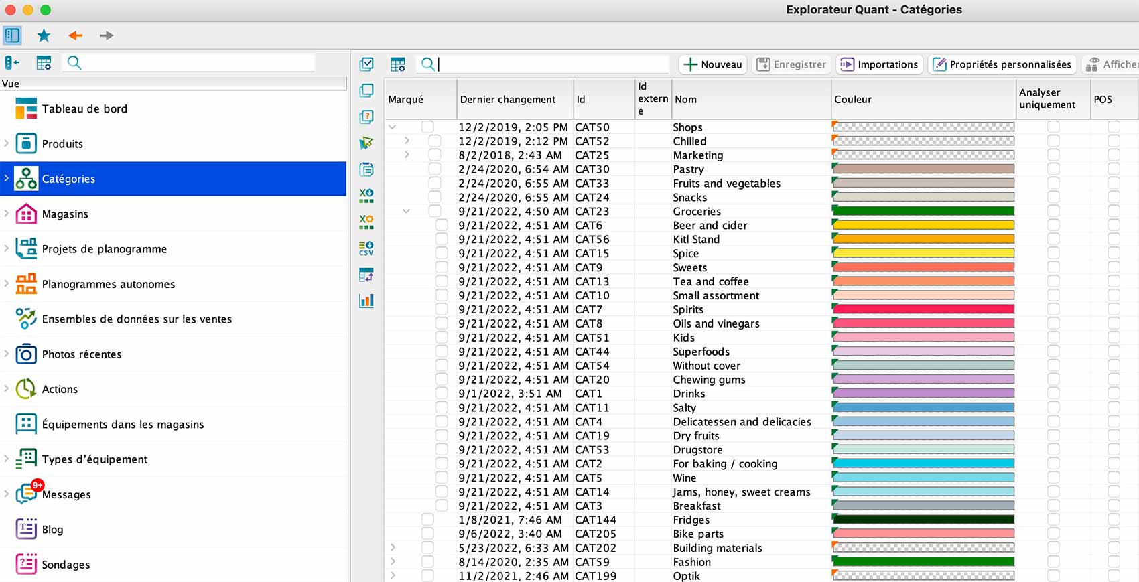1139x582 pixels.
Task: Tick Marqué checkbox for Fridges row
Action: tap(427, 520)
